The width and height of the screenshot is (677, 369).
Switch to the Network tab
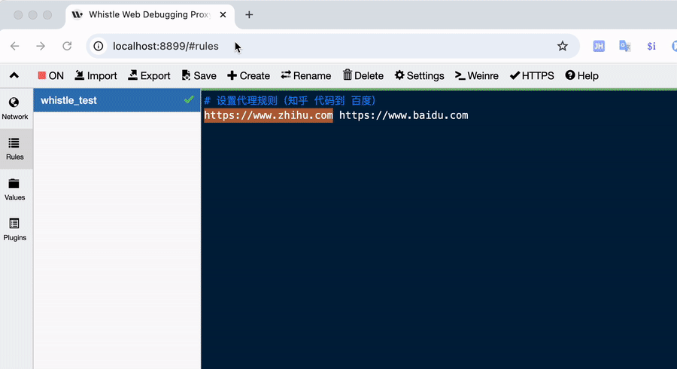(x=15, y=108)
